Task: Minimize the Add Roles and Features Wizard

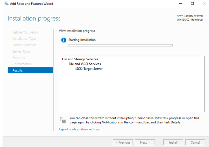Action: [x=180, y=4]
